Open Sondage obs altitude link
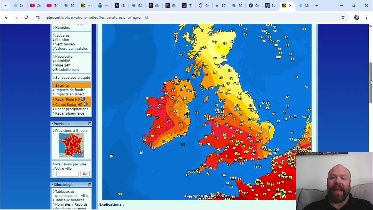This screenshot has width=373, height=210. (72, 77)
